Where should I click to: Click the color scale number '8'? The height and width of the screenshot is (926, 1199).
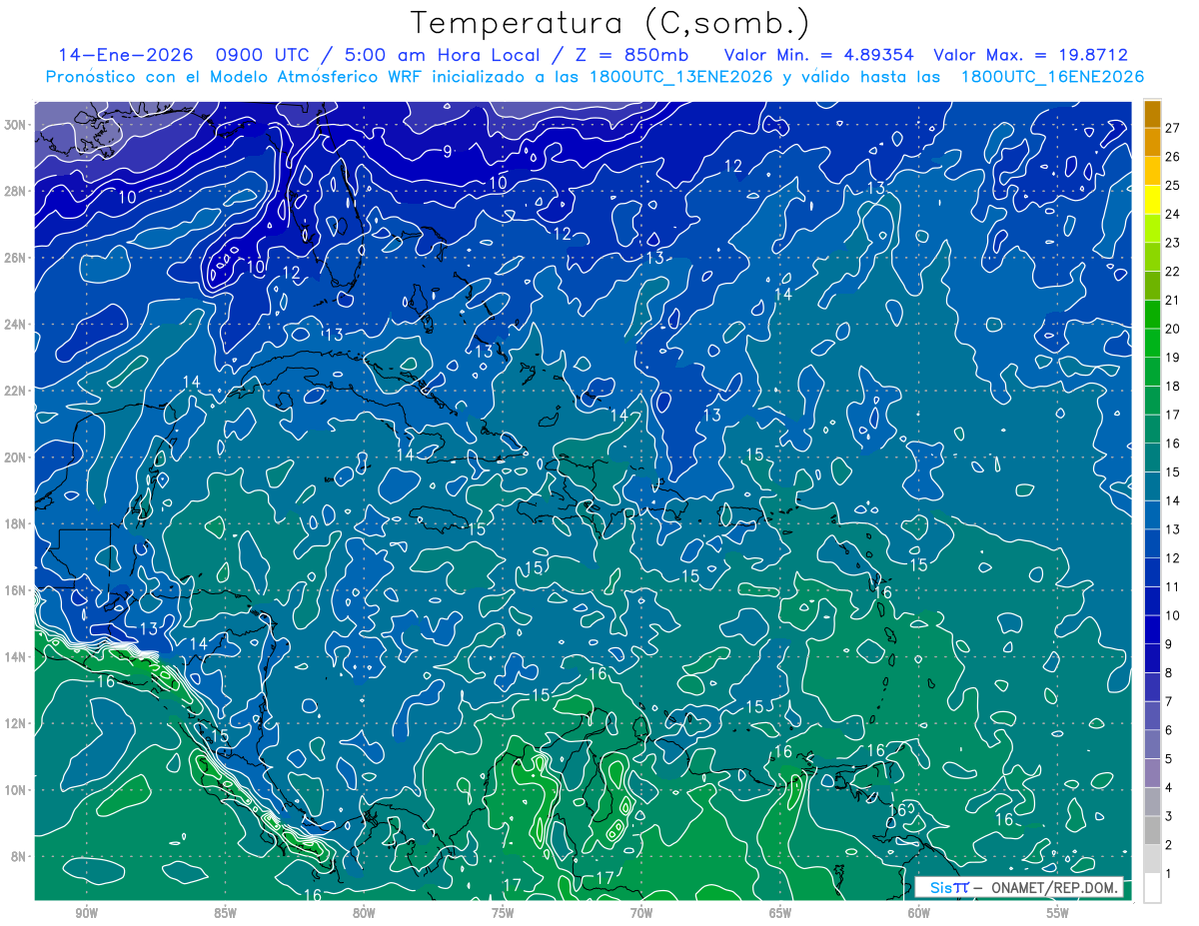pyautogui.click(x=1169, y=673)
